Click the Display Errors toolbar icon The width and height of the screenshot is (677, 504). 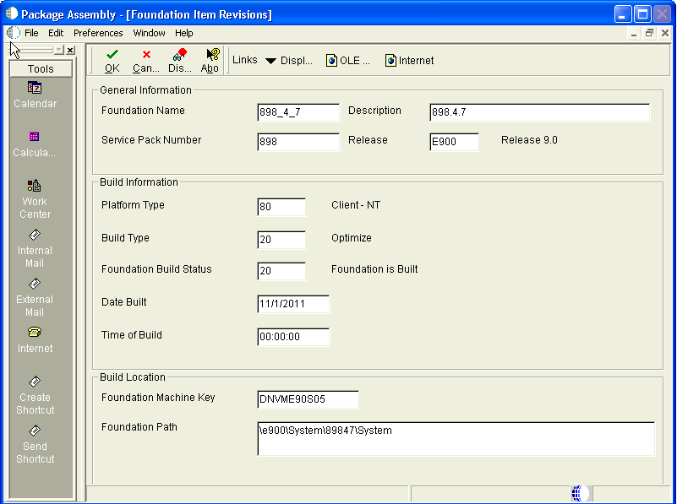(x=180, y=54)
